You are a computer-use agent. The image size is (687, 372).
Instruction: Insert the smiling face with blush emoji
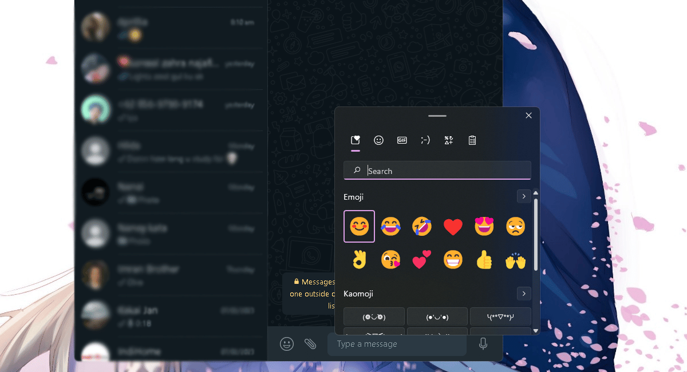(359, 227)
